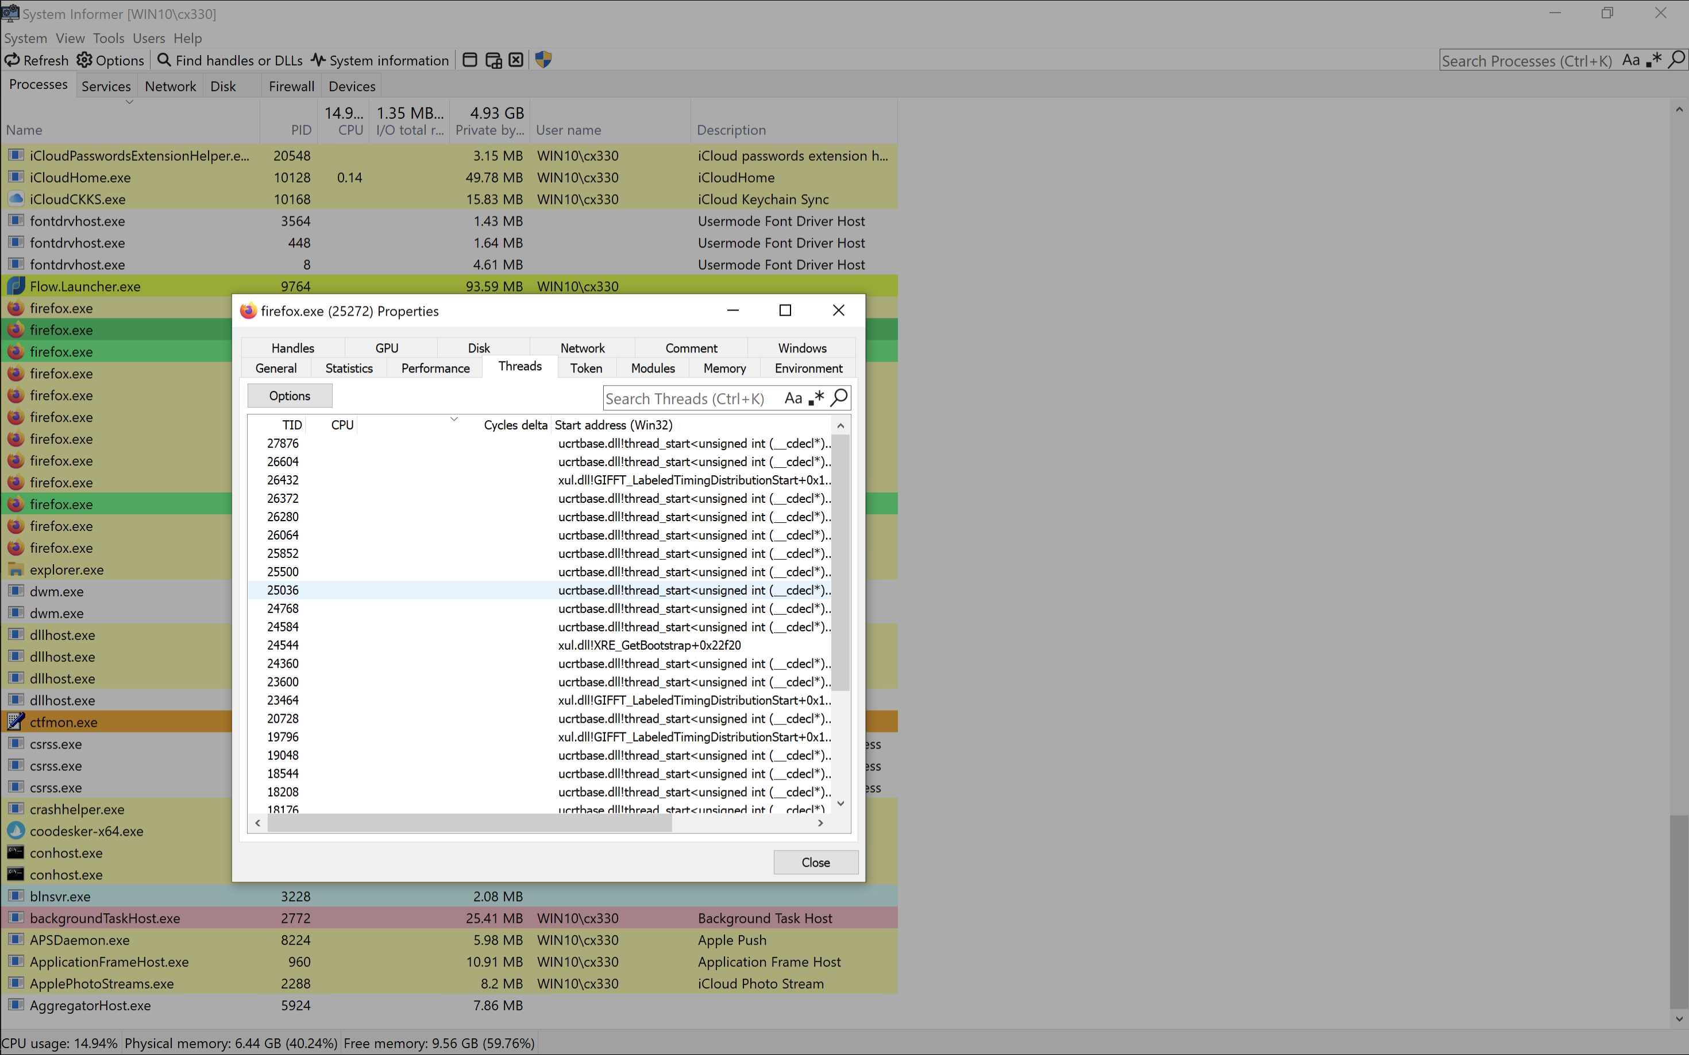
Task: Select thread row with TID 24544
Action: tap(539, 645)
